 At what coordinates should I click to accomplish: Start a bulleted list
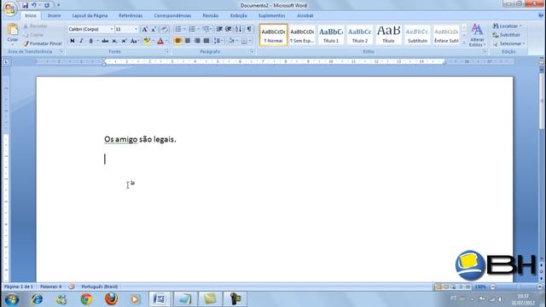(x=178, y=29)
